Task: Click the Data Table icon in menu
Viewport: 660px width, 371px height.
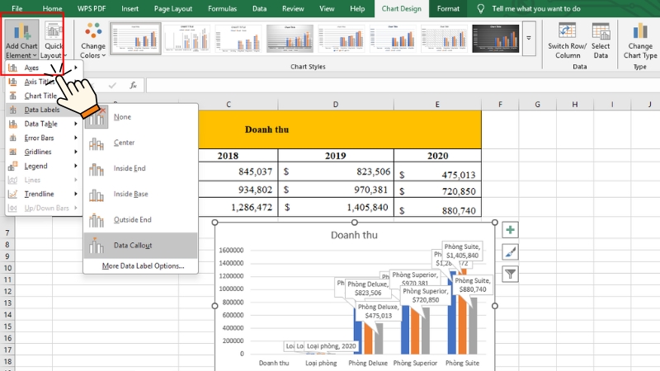Action: [x=12, y=124]
